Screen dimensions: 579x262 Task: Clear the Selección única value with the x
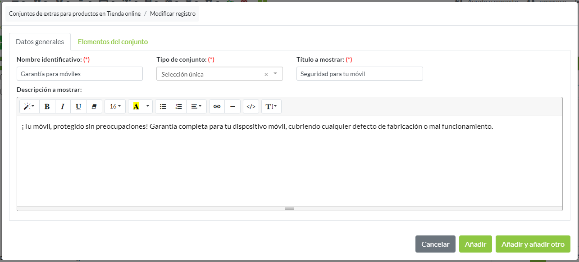click(266, 73)
